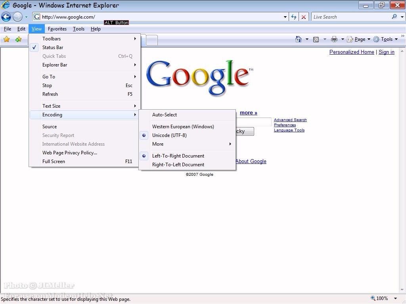Click the more » link on Google page
This screenshot has width=406, height=304.
[x=249, y=113]
